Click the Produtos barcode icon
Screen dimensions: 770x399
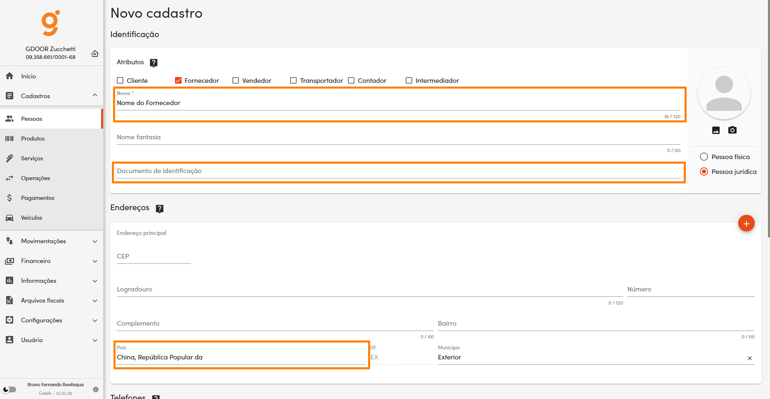9,138
